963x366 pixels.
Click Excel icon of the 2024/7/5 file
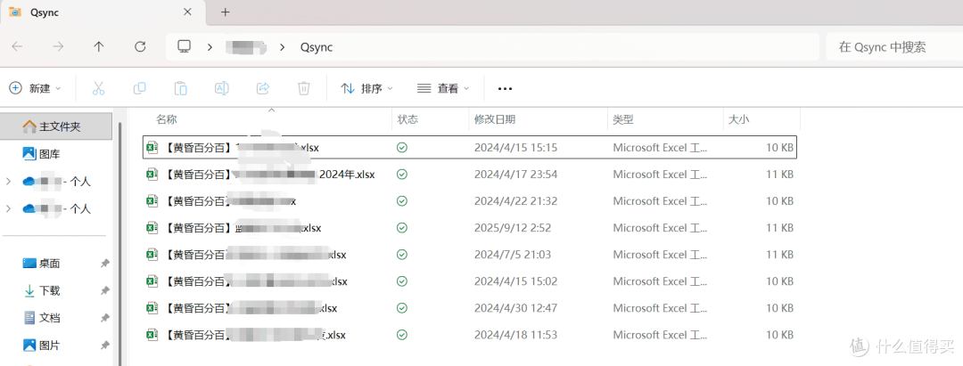[x=151, y=255]
